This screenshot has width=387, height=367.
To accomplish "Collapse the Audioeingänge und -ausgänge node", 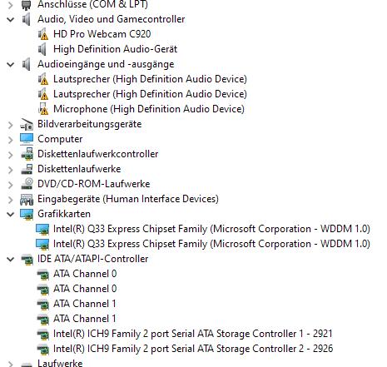I will click(10, 64).
